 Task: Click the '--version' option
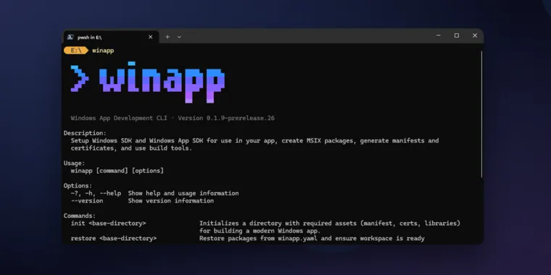pyautogui.click(x=87, y=201)
